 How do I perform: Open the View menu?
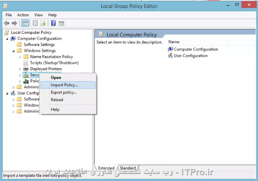pyautogui.click(x=39, y=15)
